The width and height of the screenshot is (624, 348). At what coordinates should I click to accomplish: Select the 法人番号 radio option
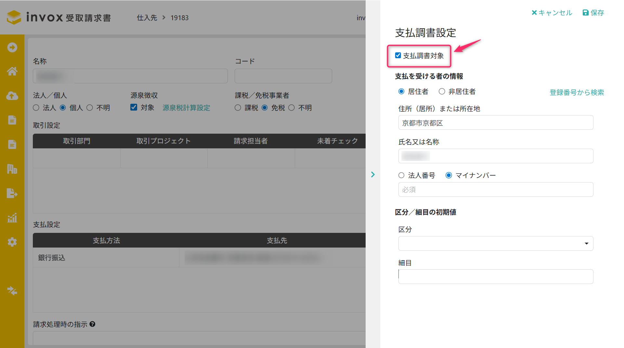(x=401, y=176)
